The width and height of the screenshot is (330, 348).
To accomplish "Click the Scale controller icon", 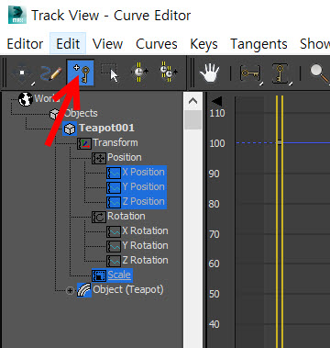I will pos(99,275).
